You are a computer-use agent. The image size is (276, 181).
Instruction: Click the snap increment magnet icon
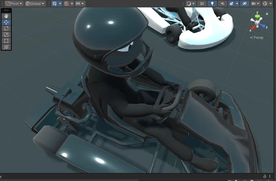[x=66, y=4]
